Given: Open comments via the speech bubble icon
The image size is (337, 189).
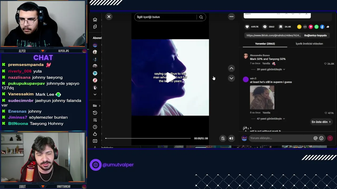Looking at the screenshot, I should (x=265, y=27).
